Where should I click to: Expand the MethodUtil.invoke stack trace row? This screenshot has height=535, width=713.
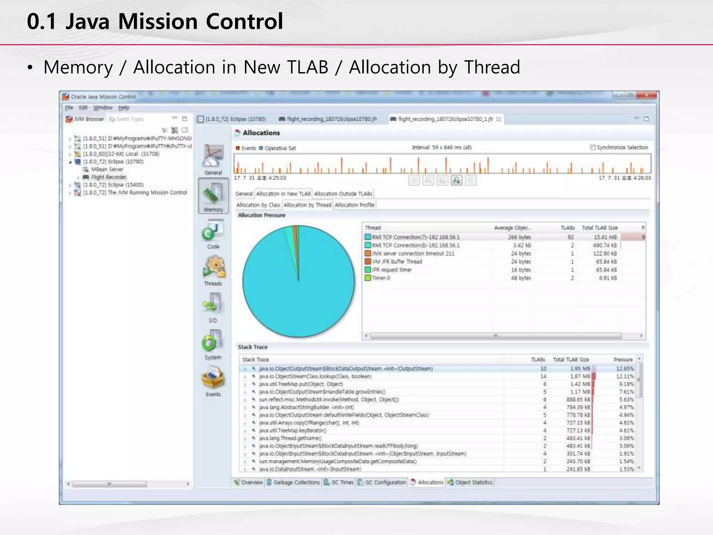(245, 400)
